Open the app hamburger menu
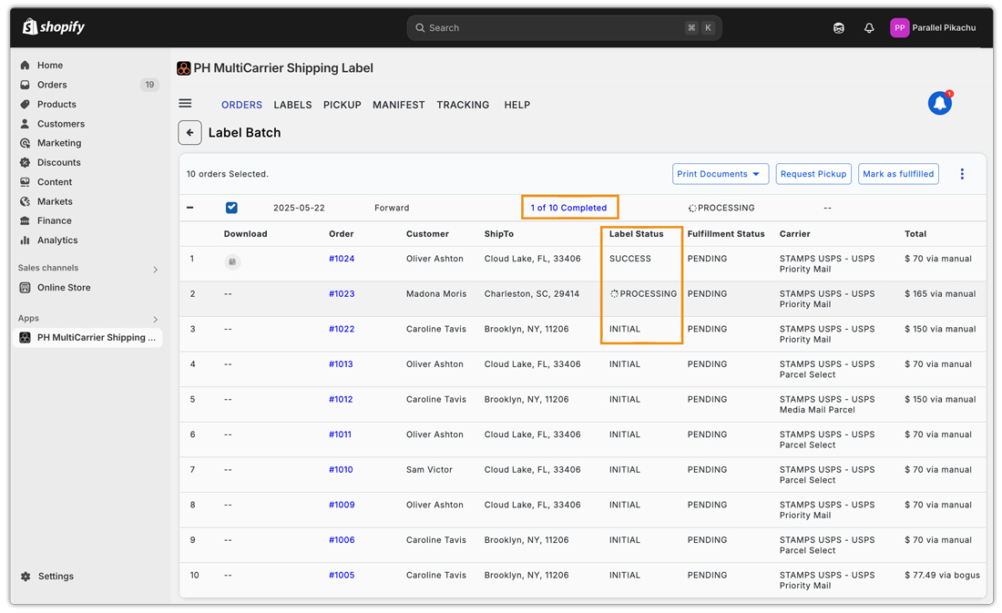Screen dimensions: 1002x613 click(185, 103)
